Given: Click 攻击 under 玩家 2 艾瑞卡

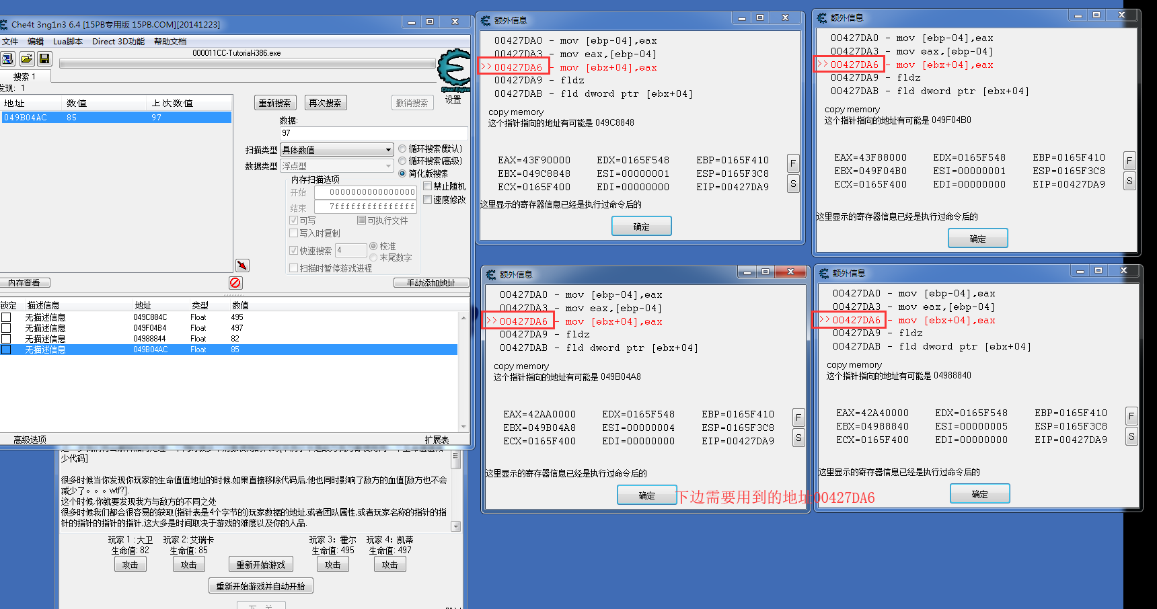Looking at the screenshot, I should coord(189,565).
